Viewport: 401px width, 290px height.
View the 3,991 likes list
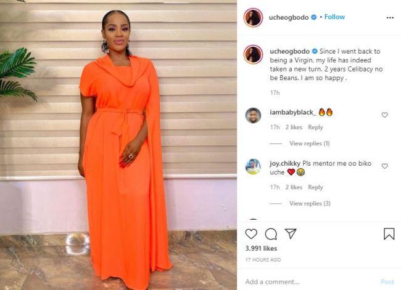tap(261, 248)
